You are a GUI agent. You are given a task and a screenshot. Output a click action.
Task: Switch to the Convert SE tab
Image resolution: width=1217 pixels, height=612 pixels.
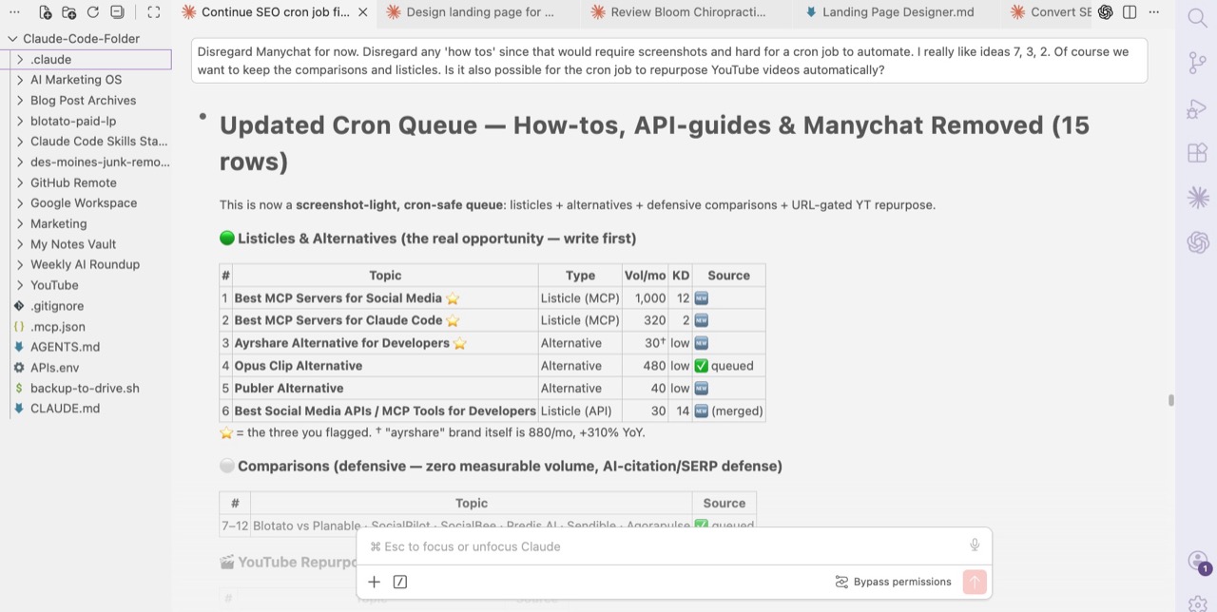tap(1051, 12)
